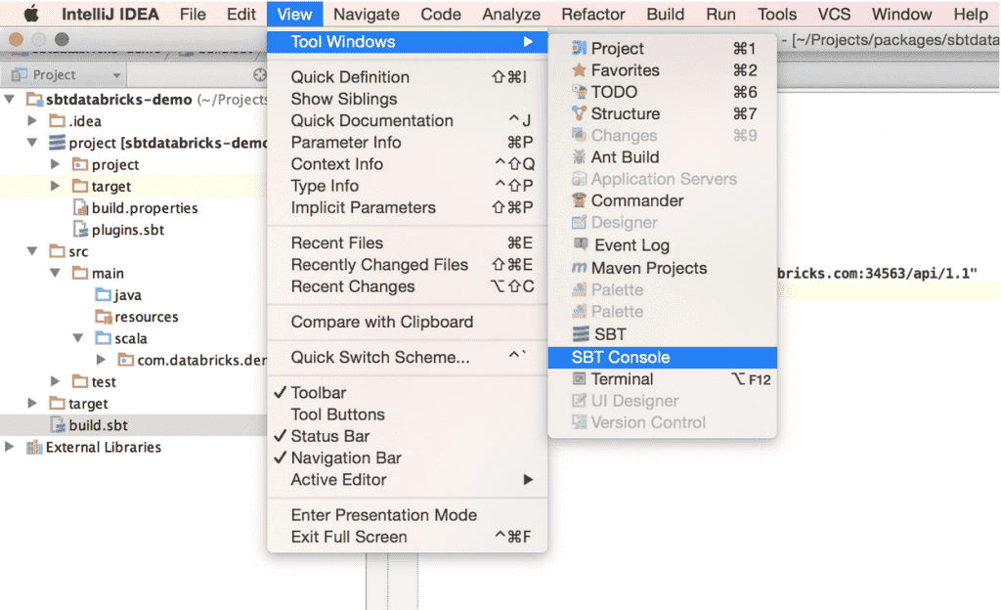Click the Maven Projects icon
This screenshot has height=610, width=1001.
tap(580, 268)
